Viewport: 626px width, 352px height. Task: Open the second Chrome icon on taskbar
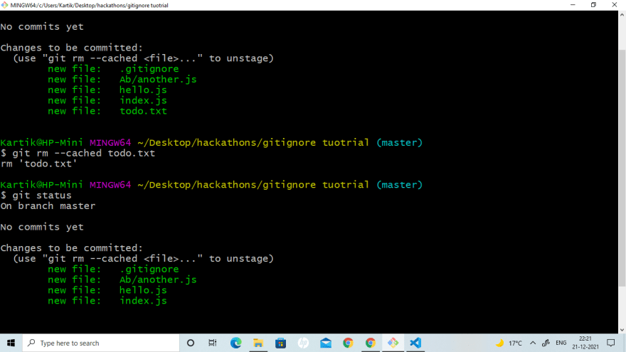point(371,343)
